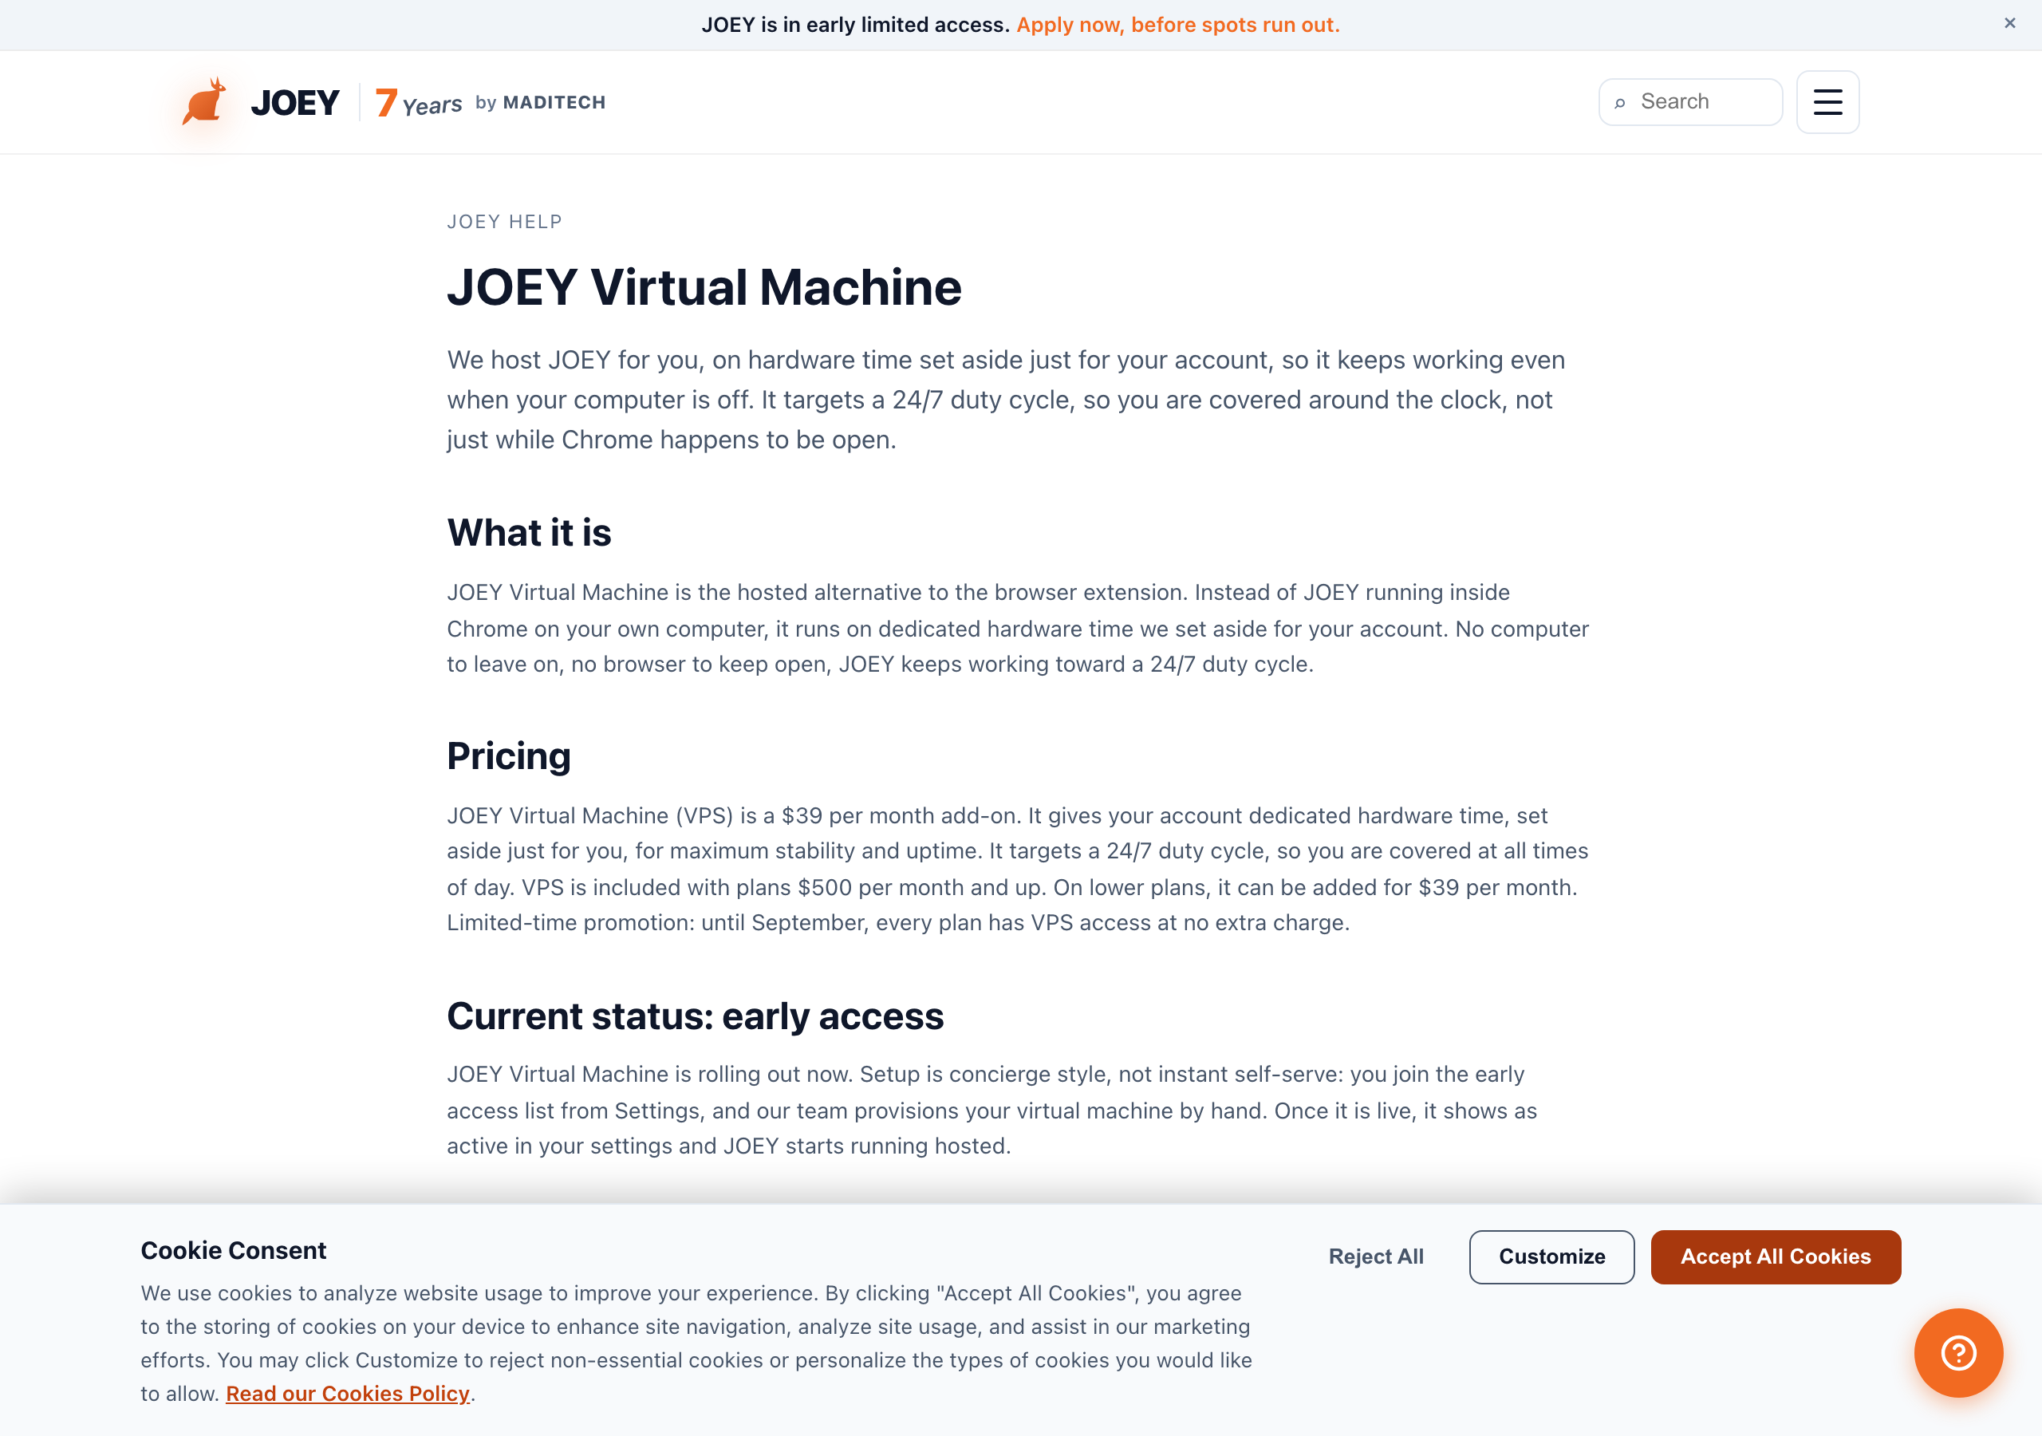Reject All cookies
The height and width of the screenshot is (1436, 2042).
click(x=1375, y=1256)
